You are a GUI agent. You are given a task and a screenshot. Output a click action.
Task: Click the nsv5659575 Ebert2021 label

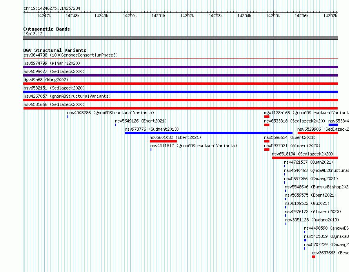coord(311,195)
